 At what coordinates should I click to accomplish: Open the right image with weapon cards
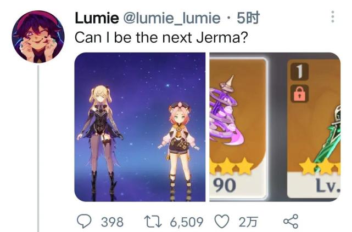click(x=275, y=127)
